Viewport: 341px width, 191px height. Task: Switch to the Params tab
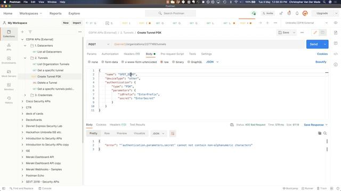click(92, 54)
